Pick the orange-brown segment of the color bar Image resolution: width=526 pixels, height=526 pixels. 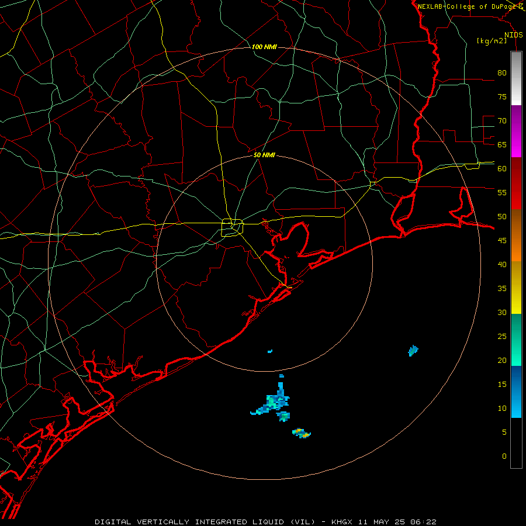pos(516,235)
